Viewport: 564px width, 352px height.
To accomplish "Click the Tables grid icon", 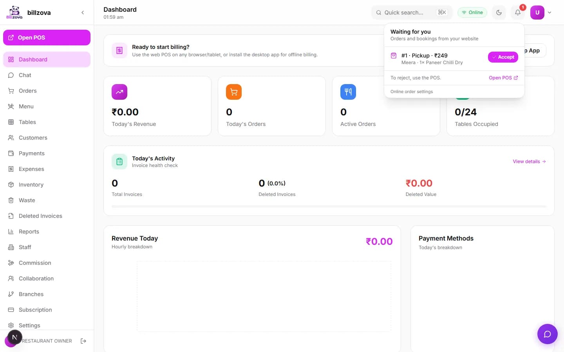I will tap(11, 122).
